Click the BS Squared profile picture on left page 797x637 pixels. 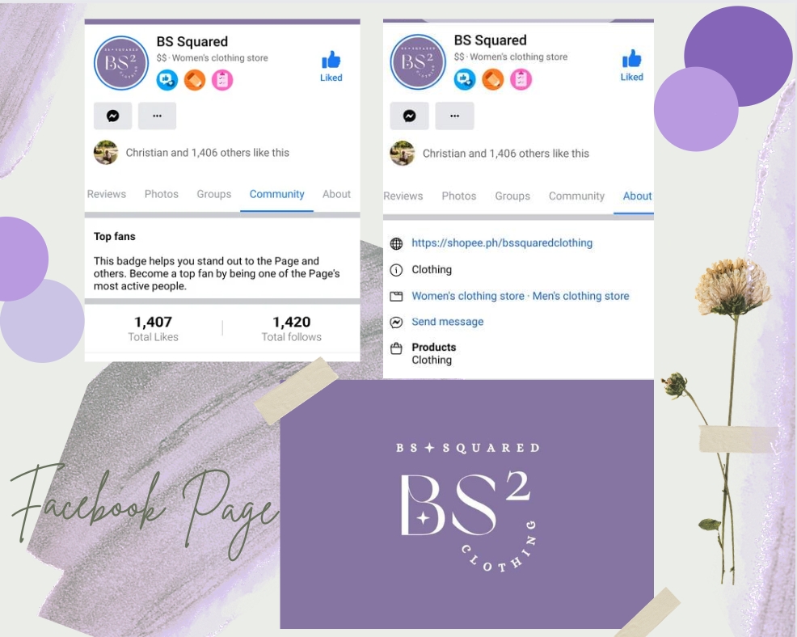pos(121,63)
